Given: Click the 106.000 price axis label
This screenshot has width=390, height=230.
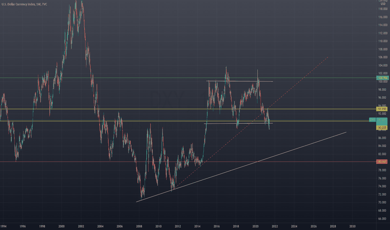Looking at the screenshot, I should tap(383, 57).
